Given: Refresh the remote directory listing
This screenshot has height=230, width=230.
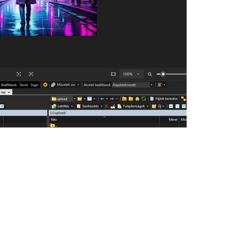Looking at the screenshot, I should (144, 99).
